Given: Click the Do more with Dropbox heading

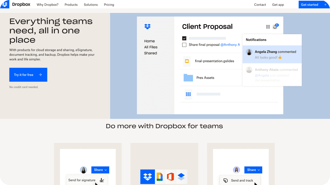Looking at the screenshot, I should point(164,126).
